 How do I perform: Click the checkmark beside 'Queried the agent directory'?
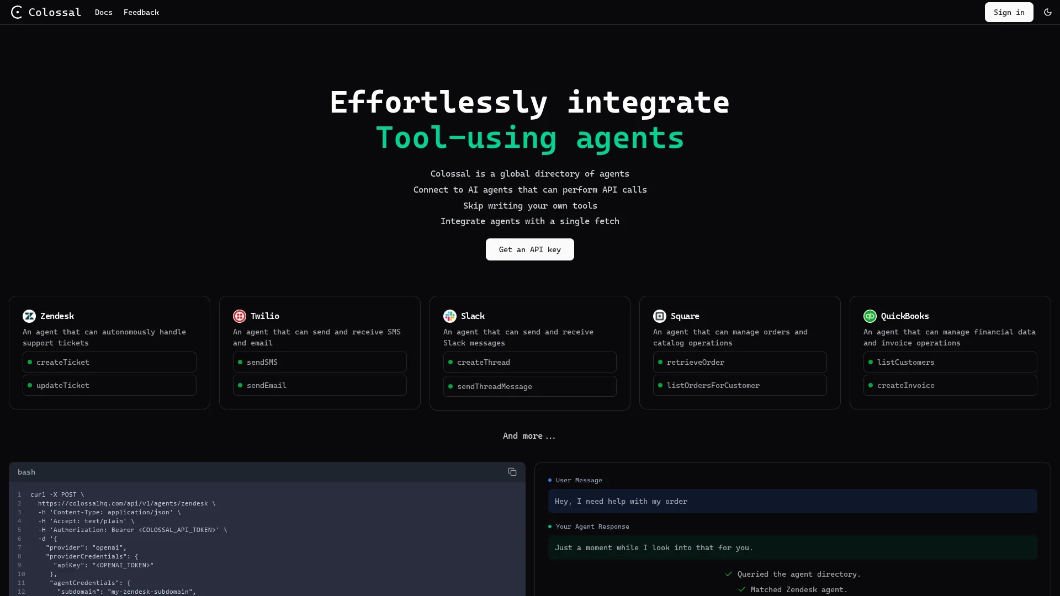tap(729, 574)
